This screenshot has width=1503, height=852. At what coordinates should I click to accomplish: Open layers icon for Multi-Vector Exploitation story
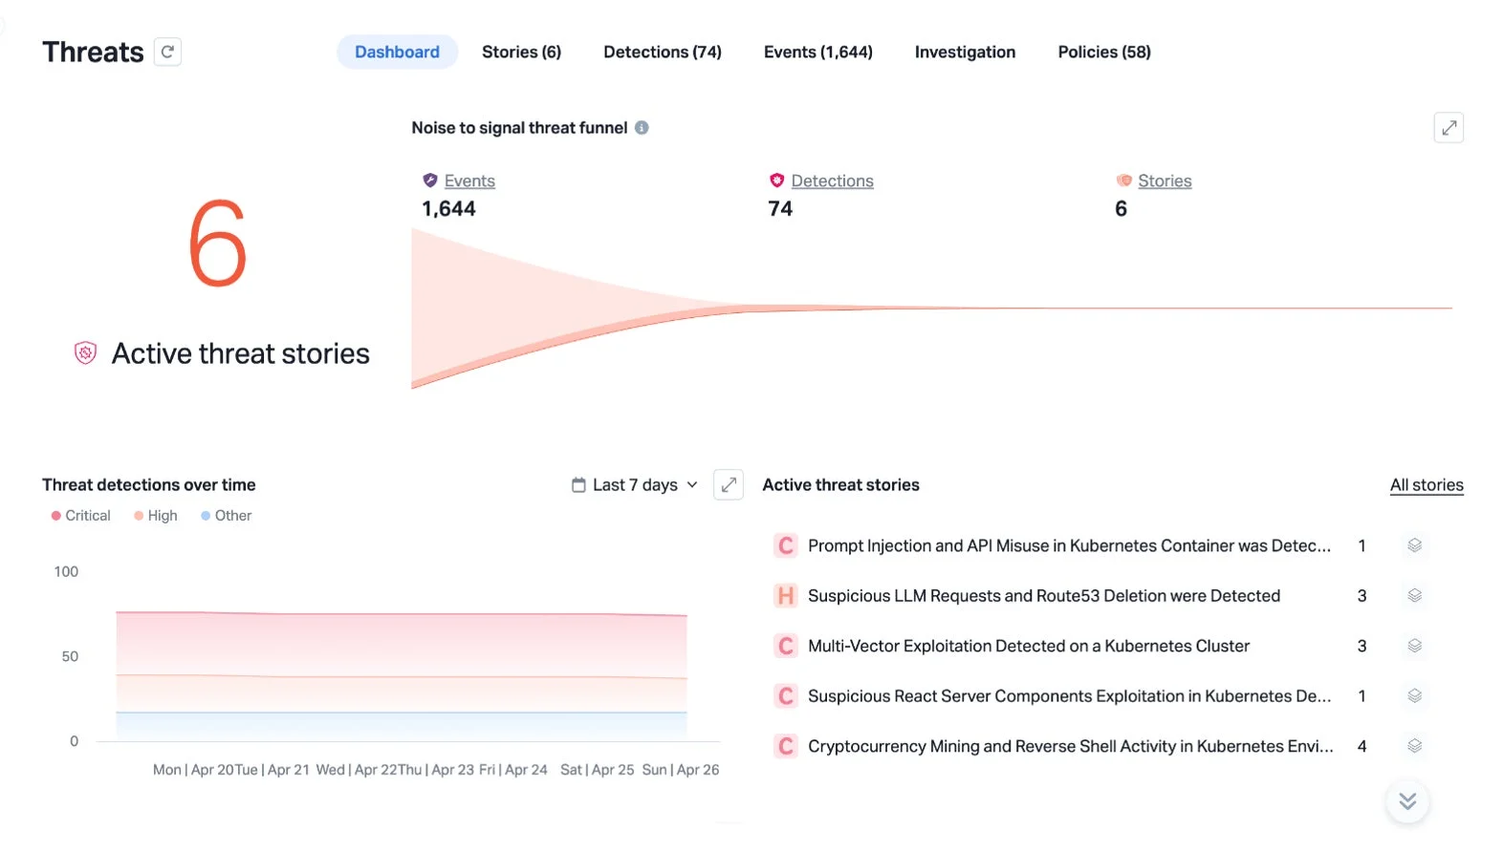pyautogui.click(x=1415, y=646)
